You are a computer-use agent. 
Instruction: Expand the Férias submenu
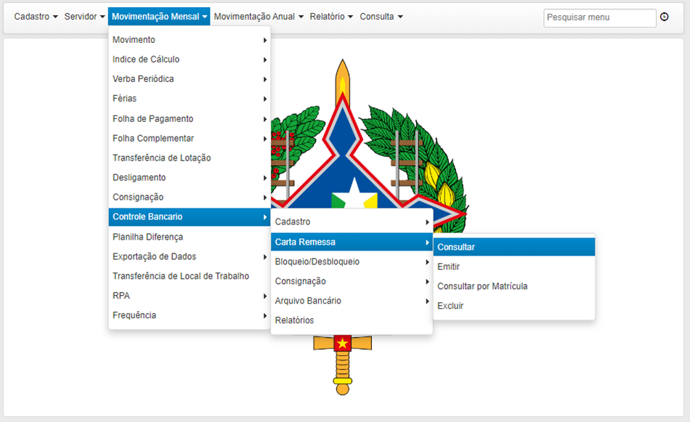click(190, 99)
